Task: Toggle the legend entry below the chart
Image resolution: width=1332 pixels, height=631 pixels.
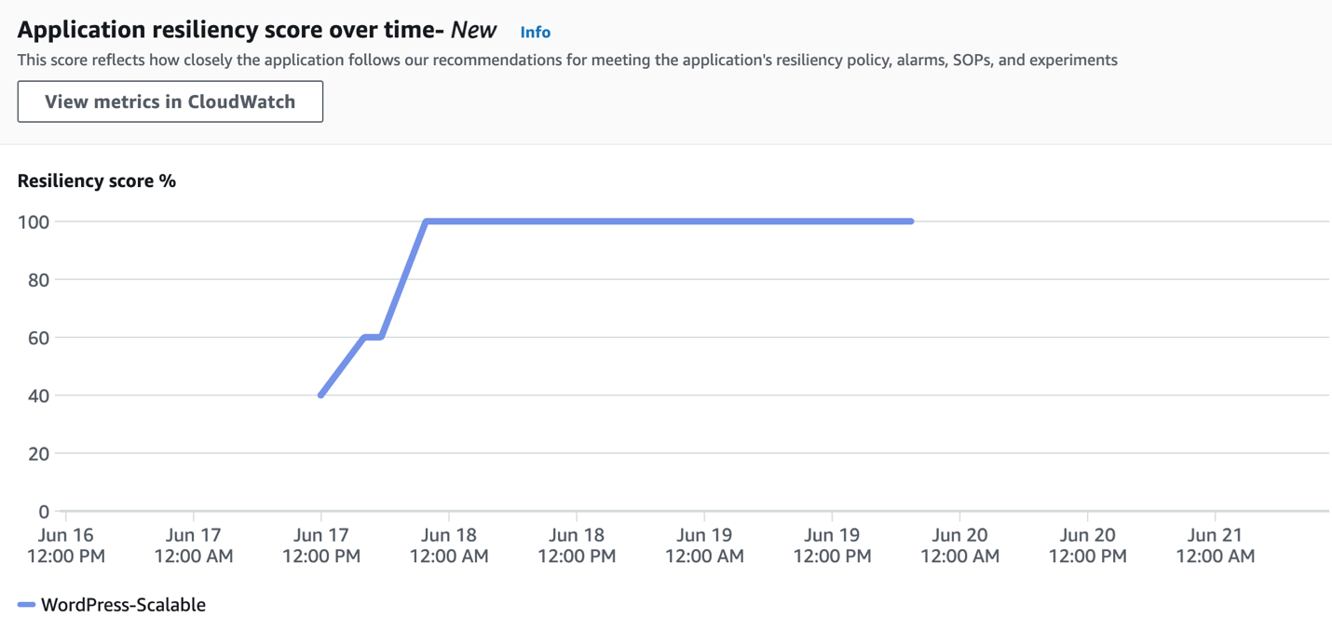Action: pyautogui.click(x=112, y=604)
